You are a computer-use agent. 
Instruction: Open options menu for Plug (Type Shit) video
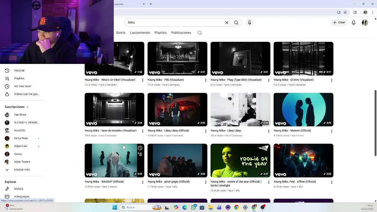pyautogui.click(x=269, y=80)
